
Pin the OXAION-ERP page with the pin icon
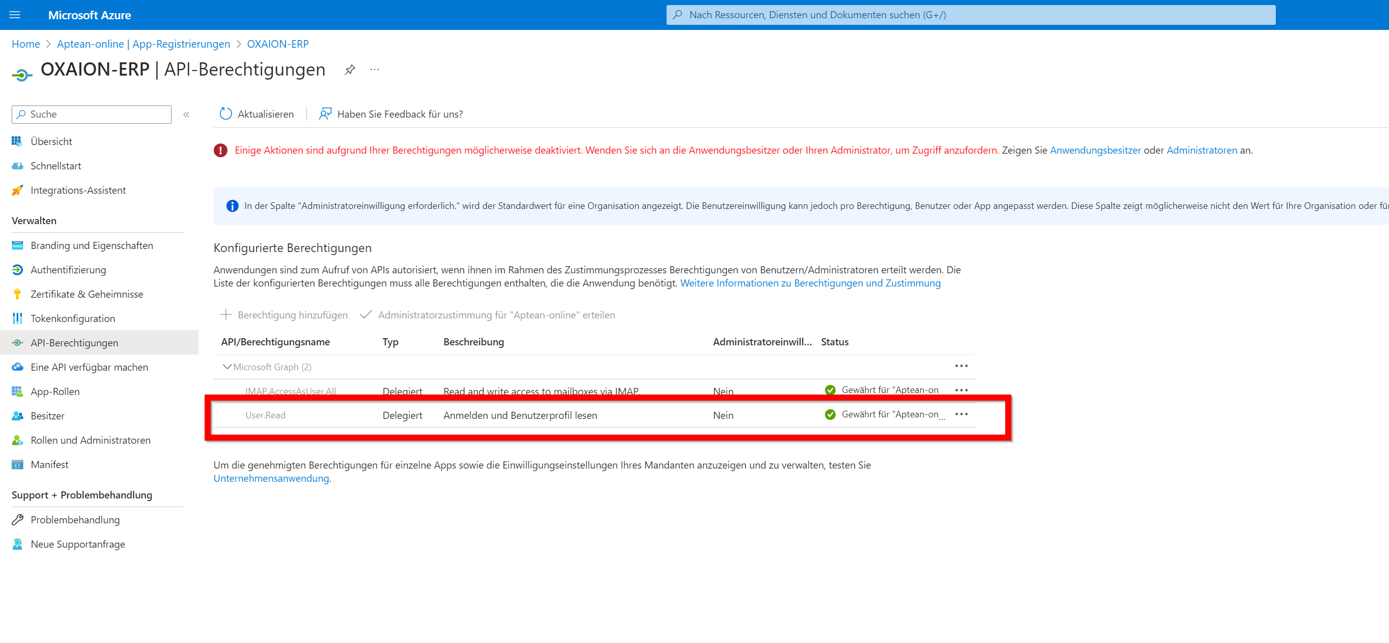click(350, 69)
